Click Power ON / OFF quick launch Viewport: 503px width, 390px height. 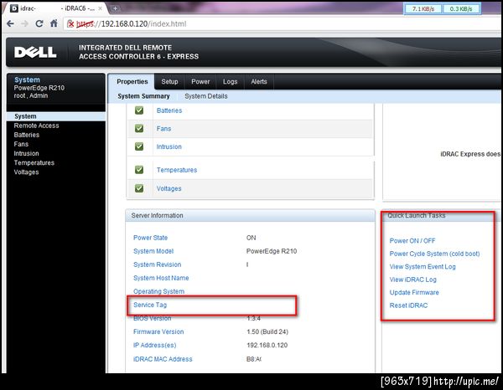(x=412, y=240)
